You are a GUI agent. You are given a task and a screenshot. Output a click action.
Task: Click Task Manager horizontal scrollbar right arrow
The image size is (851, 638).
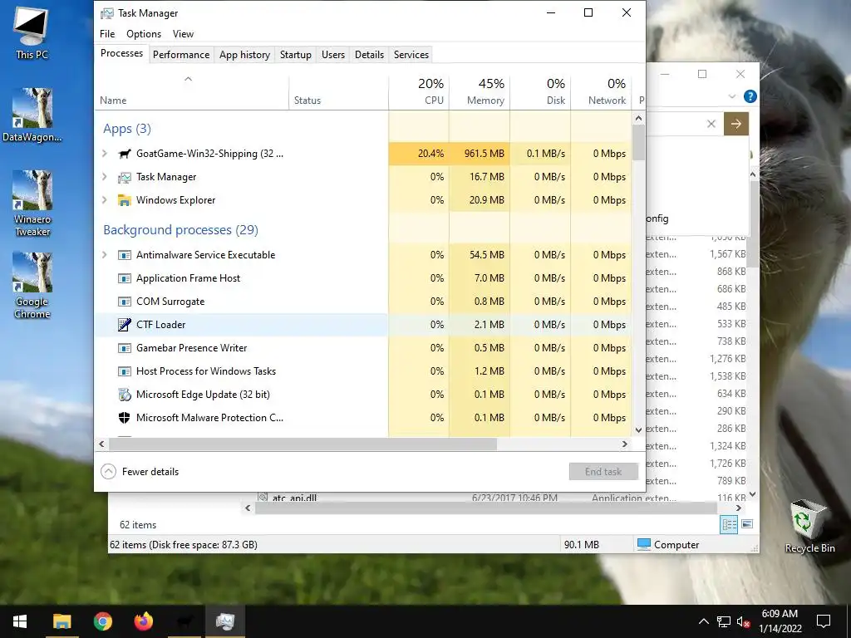tap(625, 444)
